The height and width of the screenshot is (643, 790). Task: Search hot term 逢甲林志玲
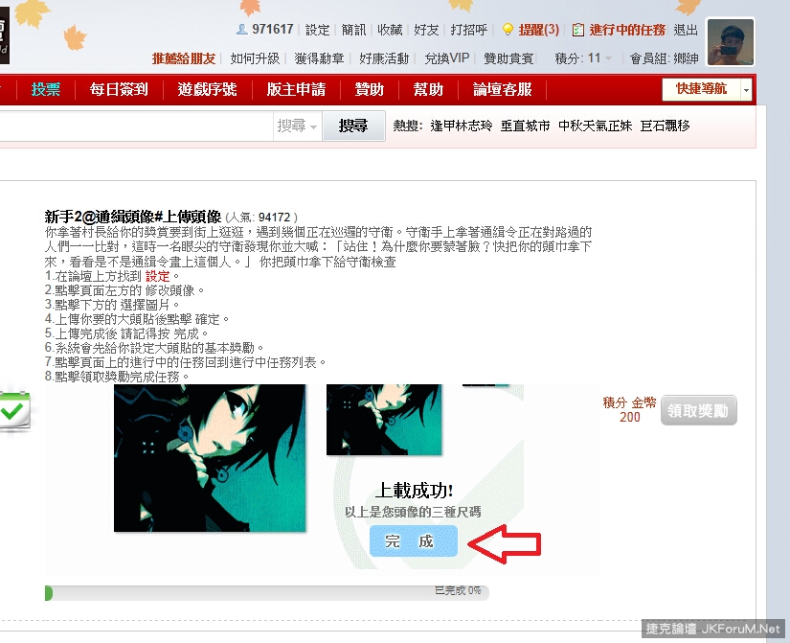click(462, 126)
